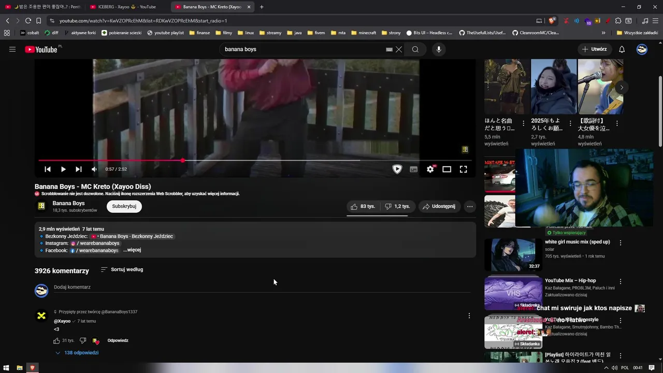Skip to the previous video
663x373 pixels.
48,169
